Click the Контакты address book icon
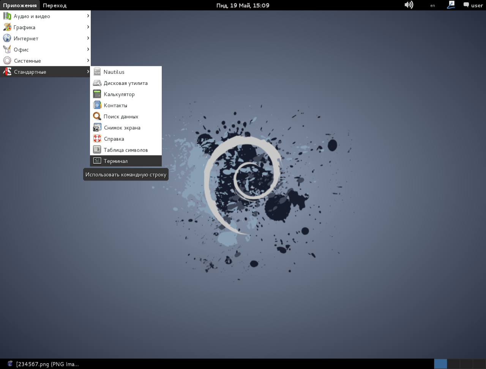Screen dimensions: 486x369 (97, 105)
